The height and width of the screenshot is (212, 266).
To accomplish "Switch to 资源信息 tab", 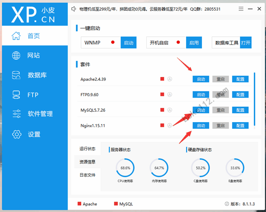I will coord(88,162).
